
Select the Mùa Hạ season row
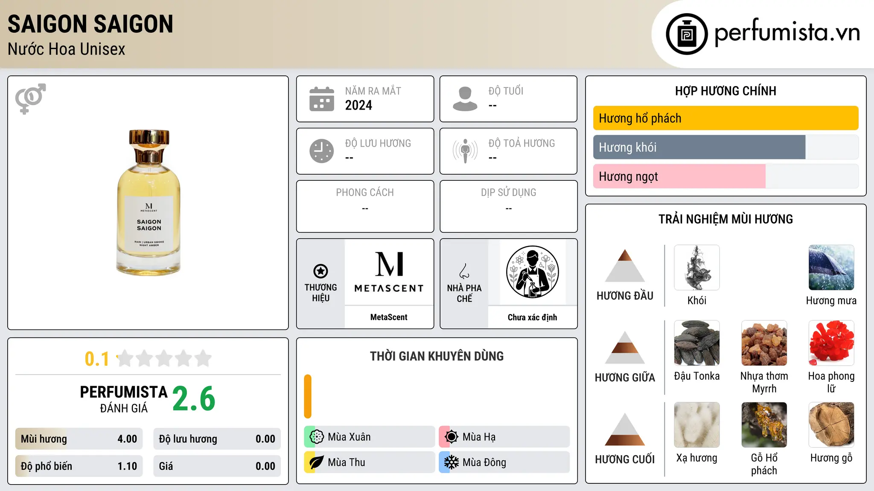tap(504, 437)
